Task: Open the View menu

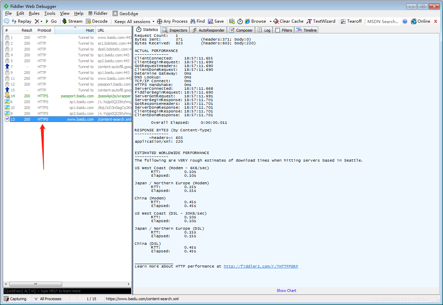Action: [x=65, y=13]
